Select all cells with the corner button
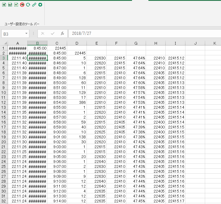 (4, 43)
